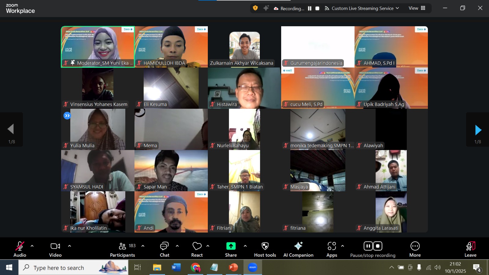489x275 pixels.
Task: Toggle the Video camera
Action: tap(55, 249)
